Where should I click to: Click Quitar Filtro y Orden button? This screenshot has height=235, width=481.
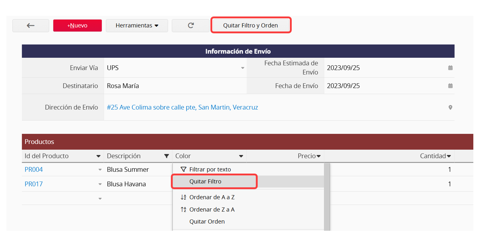250,26
